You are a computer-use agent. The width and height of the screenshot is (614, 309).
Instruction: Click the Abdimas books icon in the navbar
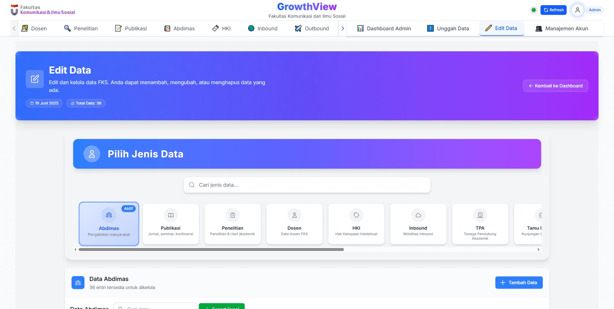coord(167,28)
